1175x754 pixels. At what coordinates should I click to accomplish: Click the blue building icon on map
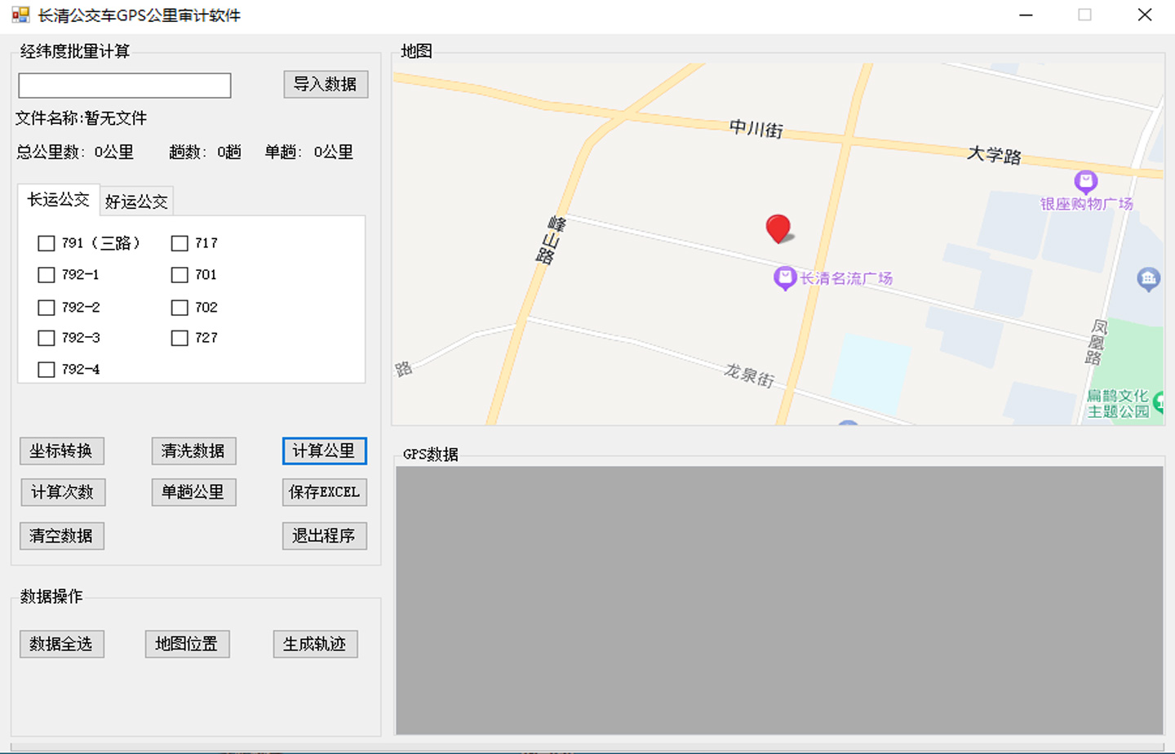click(1148, 280)
